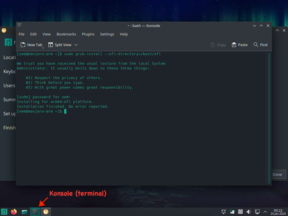Open the clock showing 00:22
The image size is (288, 216).
click(278, 212)
